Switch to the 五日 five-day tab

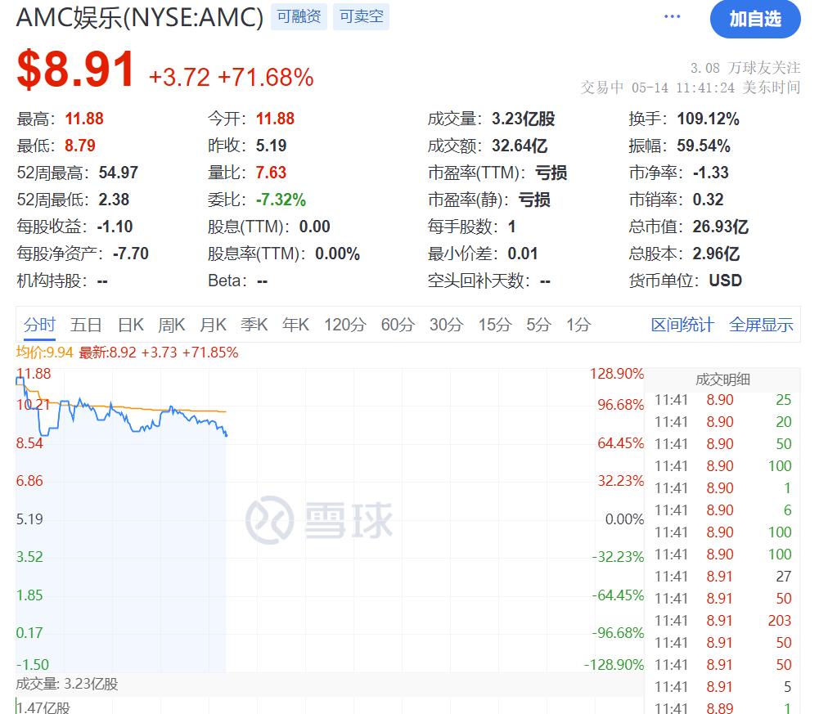coord(86,325)
